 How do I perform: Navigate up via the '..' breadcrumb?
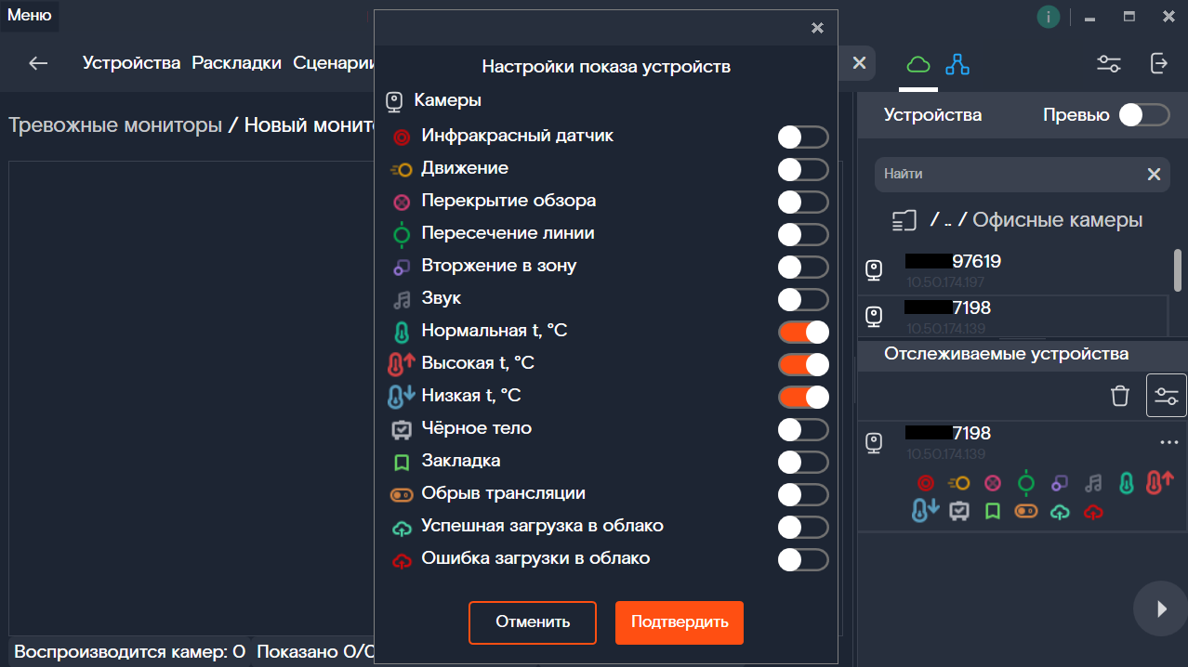[x=948, y=220]
